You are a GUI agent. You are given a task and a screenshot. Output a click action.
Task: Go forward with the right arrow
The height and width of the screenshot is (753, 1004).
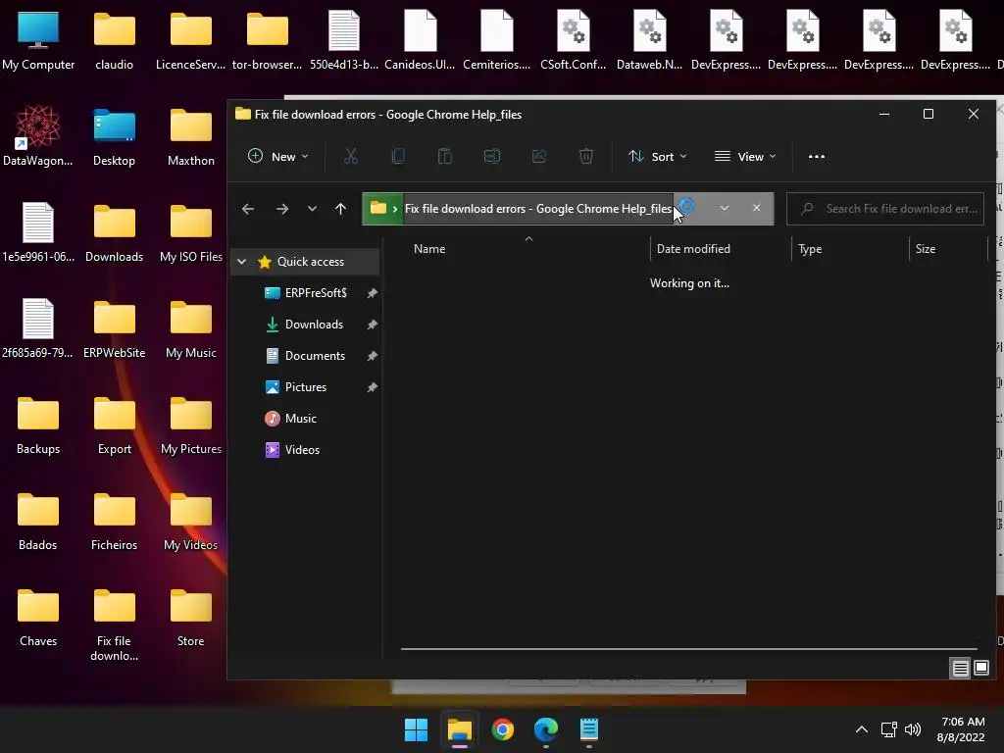[x=281, y=209]
